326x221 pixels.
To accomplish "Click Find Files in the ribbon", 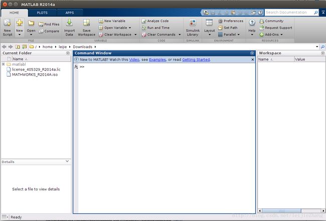I will coord(49,24).
